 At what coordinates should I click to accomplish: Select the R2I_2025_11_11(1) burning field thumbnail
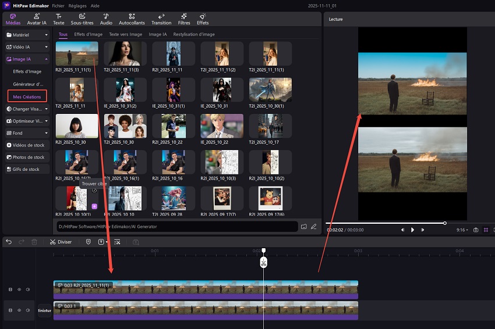pyautogui.click(x=77, y=53)
